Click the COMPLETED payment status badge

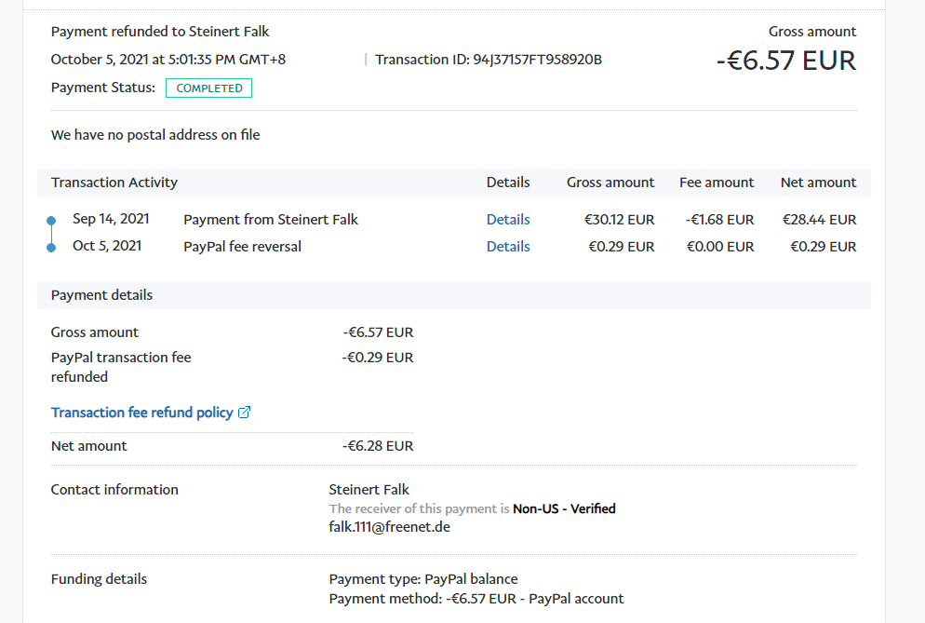click(x=208, y=88)
